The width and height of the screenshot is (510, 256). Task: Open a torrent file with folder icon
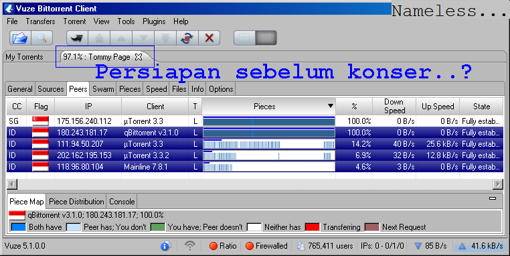click(20, 38)
